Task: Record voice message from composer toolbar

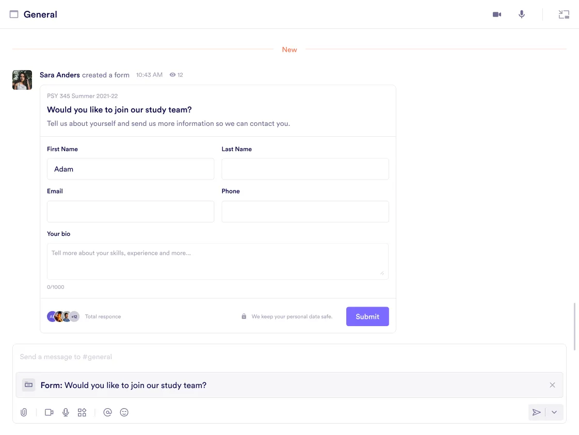Action: (x=66, y=412)
